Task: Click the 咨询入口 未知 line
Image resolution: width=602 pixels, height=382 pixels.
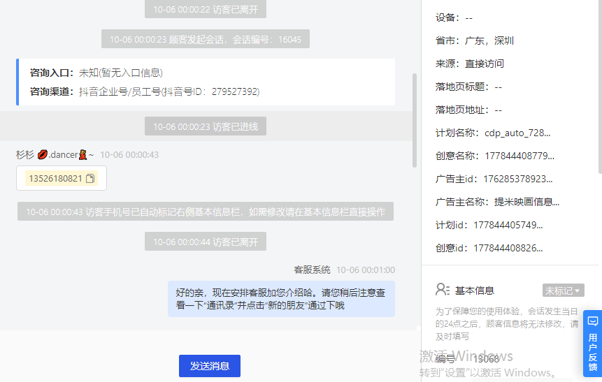Action: click(96, 73)
